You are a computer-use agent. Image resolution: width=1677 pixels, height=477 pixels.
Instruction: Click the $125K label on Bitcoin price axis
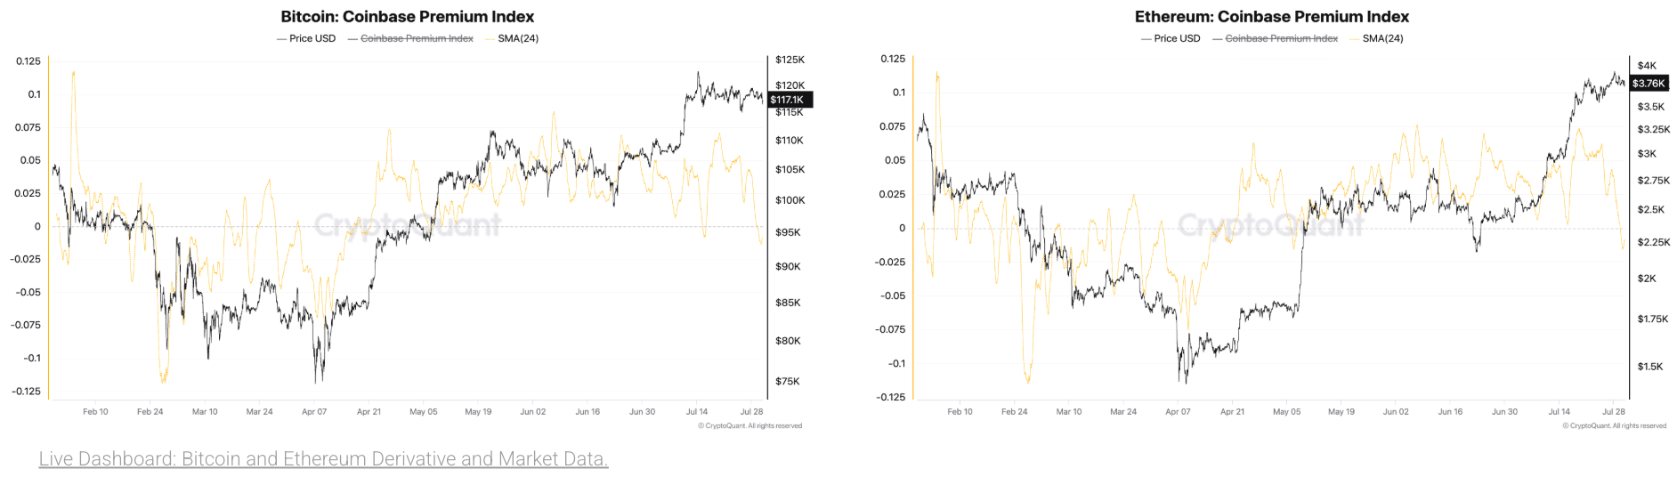click(x=790, y=60)
